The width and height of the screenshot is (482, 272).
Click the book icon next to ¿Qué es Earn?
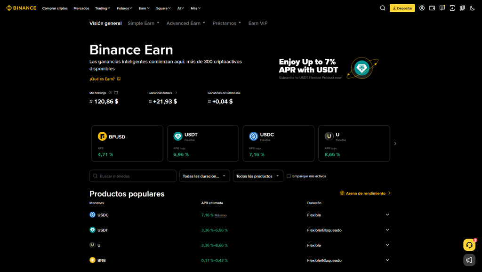[x=119, y=79]
